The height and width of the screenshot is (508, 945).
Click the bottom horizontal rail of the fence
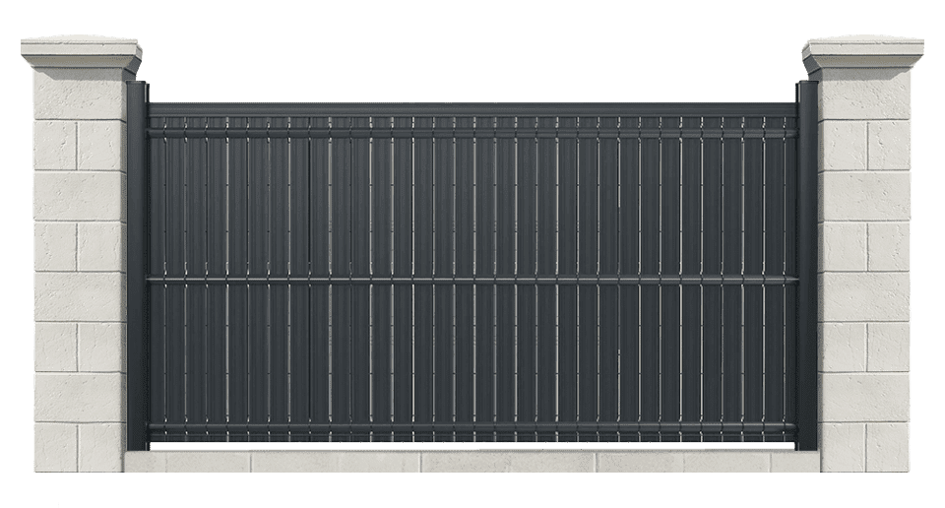click(x=472, y=431)
